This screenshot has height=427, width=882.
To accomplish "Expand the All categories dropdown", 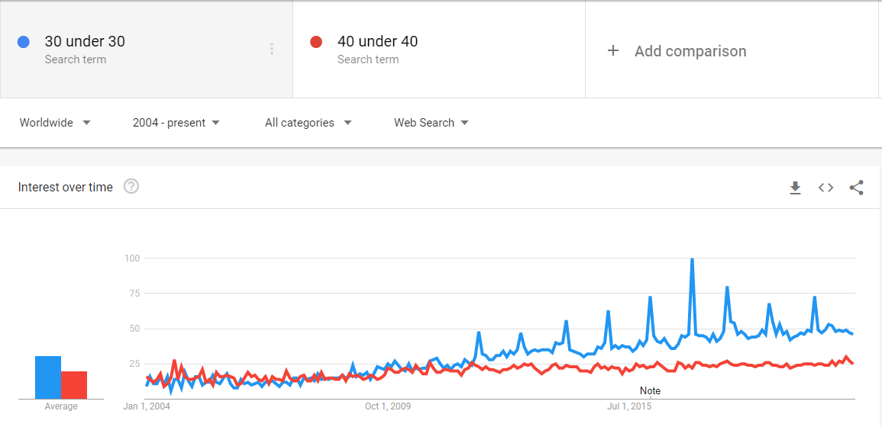I will [309, 123].
